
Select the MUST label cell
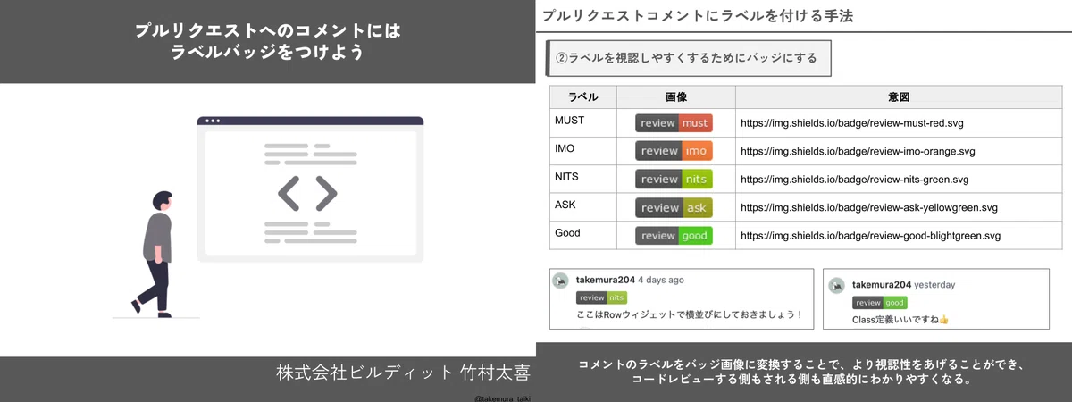pos(583,123)
